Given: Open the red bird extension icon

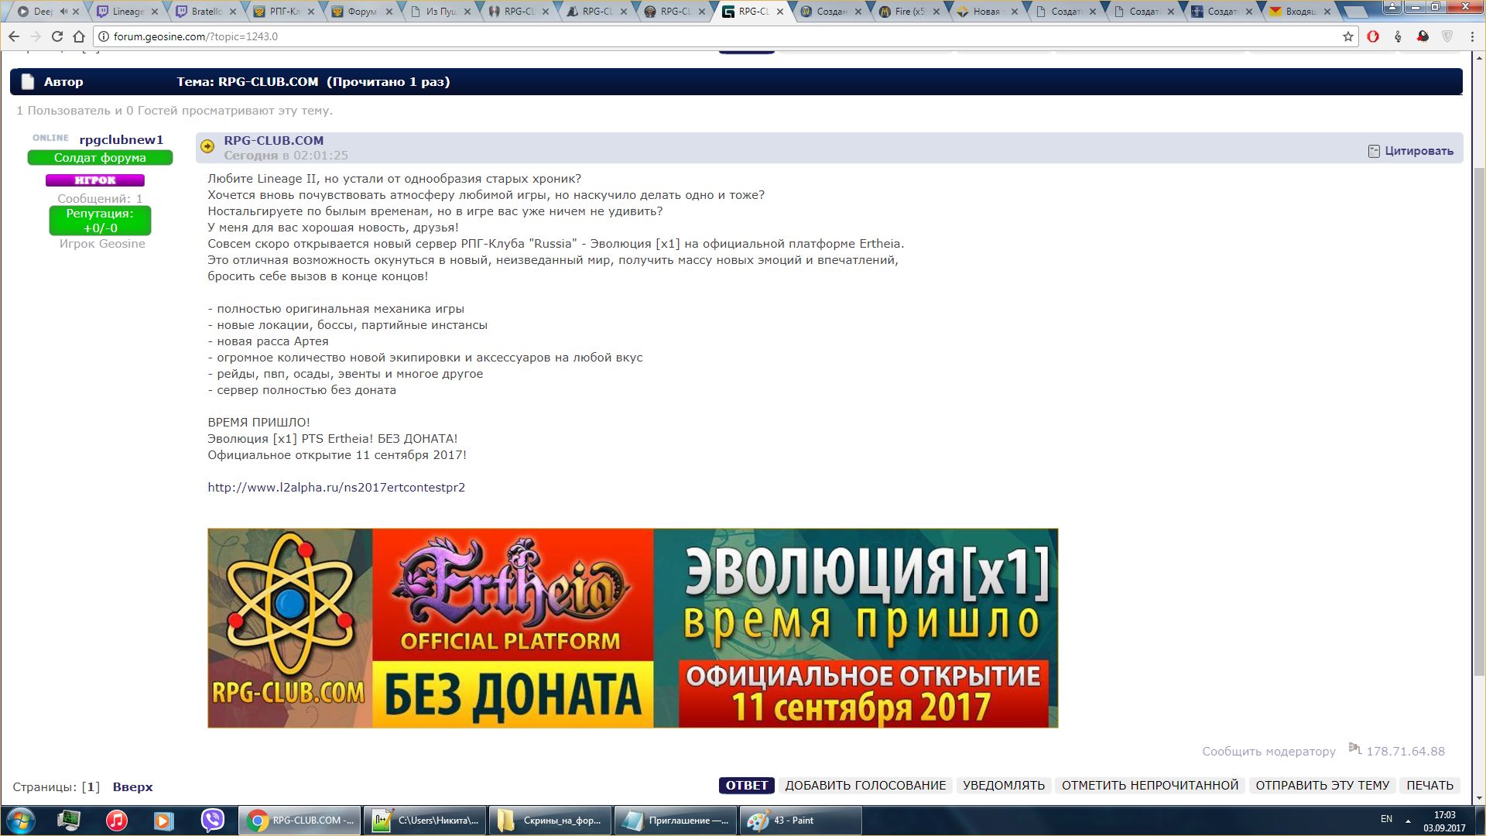Looking at the screenshot, I should pyautogui.click(x=1423, y=36).
